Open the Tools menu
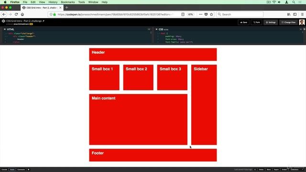 (x=81, y=2)
